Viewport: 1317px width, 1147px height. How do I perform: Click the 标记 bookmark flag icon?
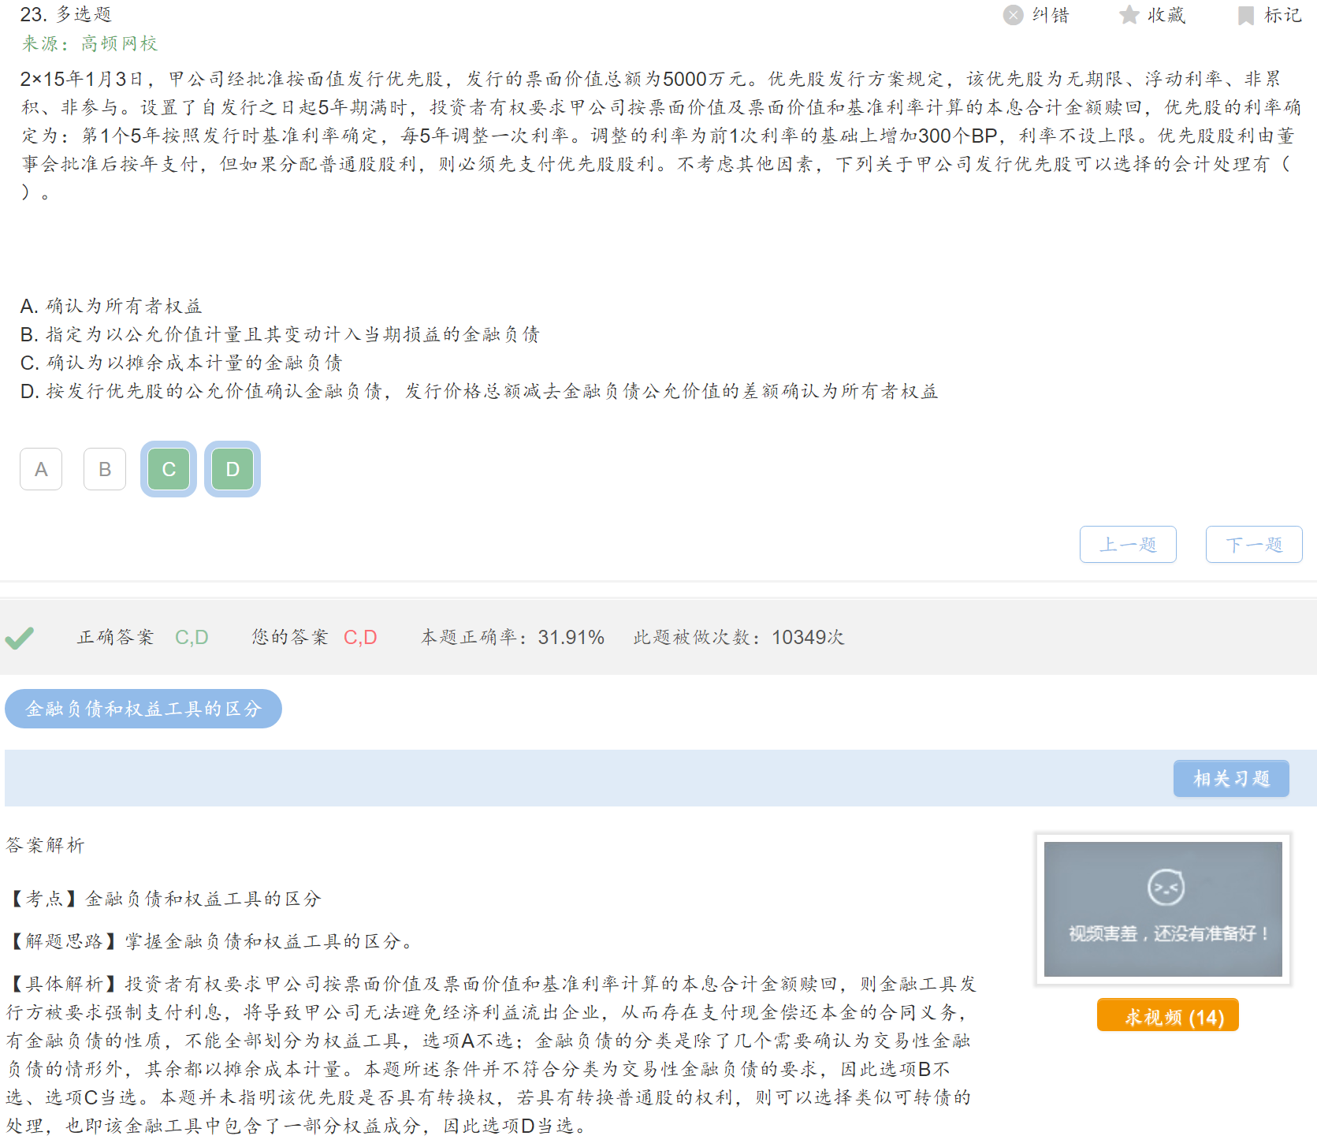(1245, 16)
